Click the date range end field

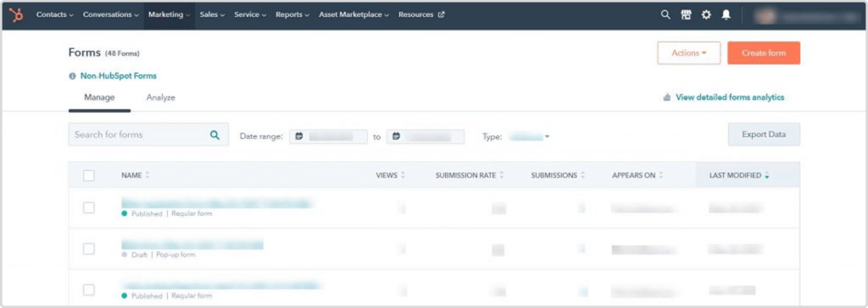[426, 136]
